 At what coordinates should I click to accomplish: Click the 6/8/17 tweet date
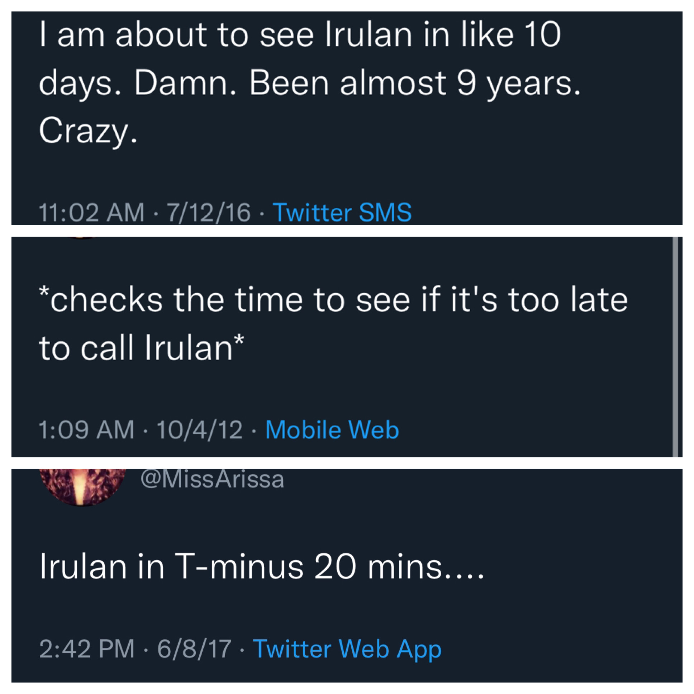[x=194, y=649]
